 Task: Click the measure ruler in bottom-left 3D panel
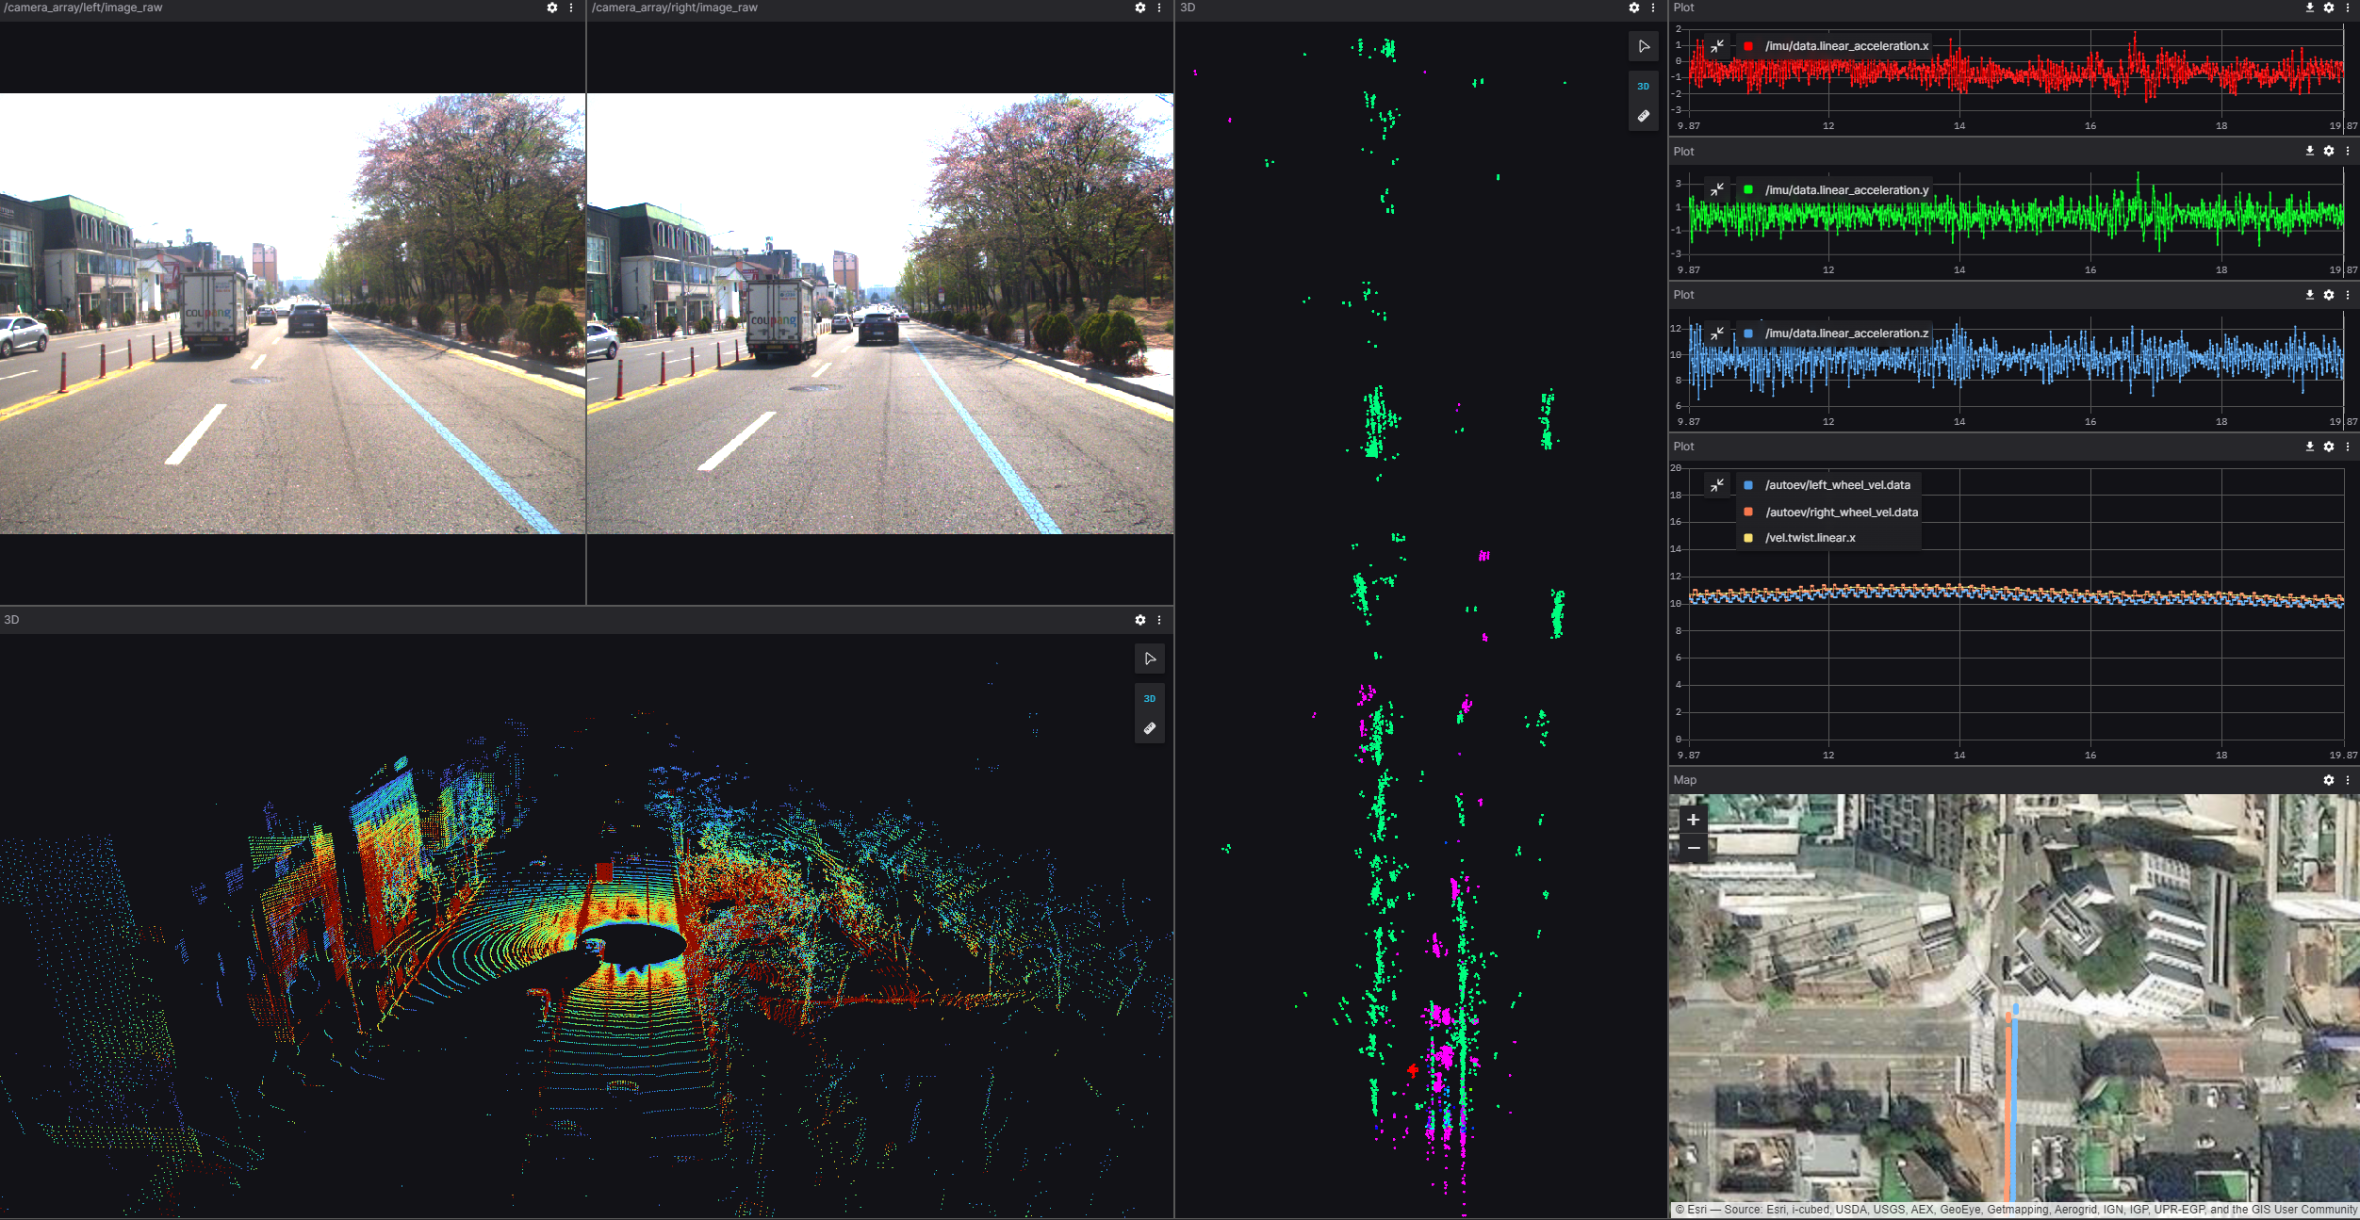click(x=1150, y=728)
